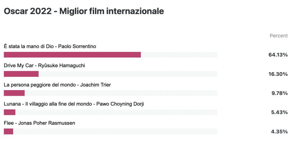Click the Flee result bar
297x142 pixels.
tap(8, 131)
